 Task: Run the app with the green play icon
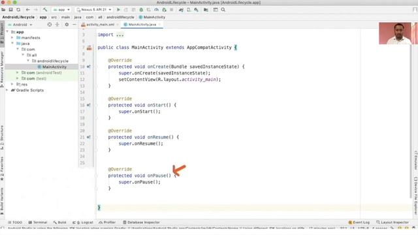click(x=118, y=10)
